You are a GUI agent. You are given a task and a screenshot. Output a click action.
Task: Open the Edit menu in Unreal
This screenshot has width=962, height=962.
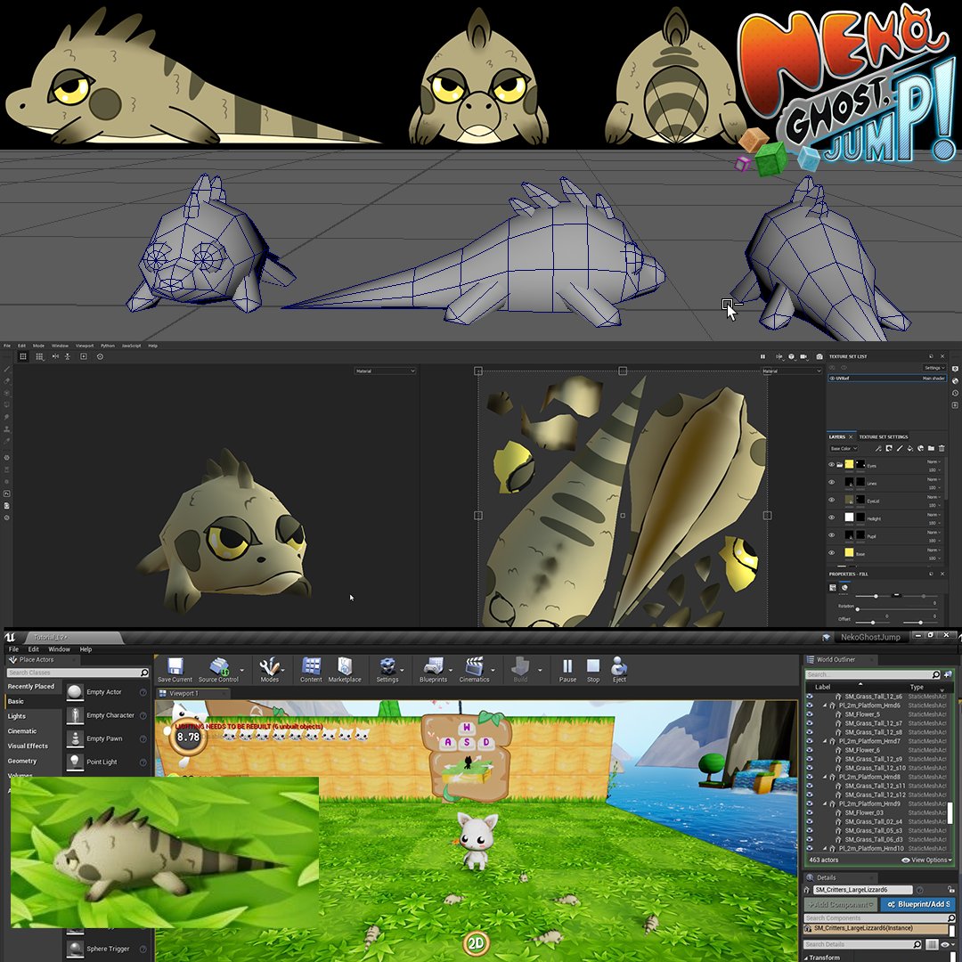pos(33,649)
